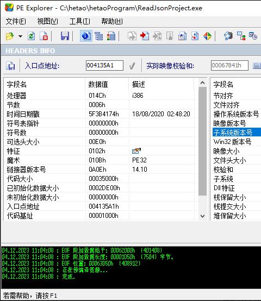Screen dimensions: 261x301
Task: Open the import view with red arrow icon
Action: point(145,36)
